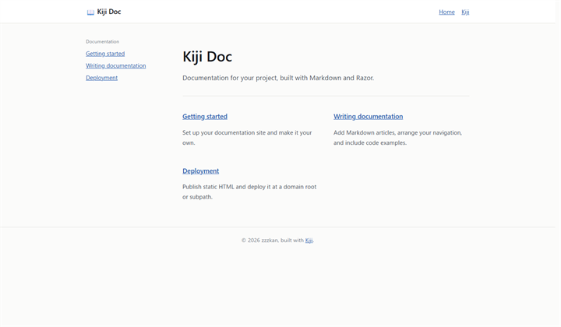This screenshot has height=327, width=561.
Task: Click the text 'Add Markdown articles, arrange your navigation'
Action: click(397, 132)
